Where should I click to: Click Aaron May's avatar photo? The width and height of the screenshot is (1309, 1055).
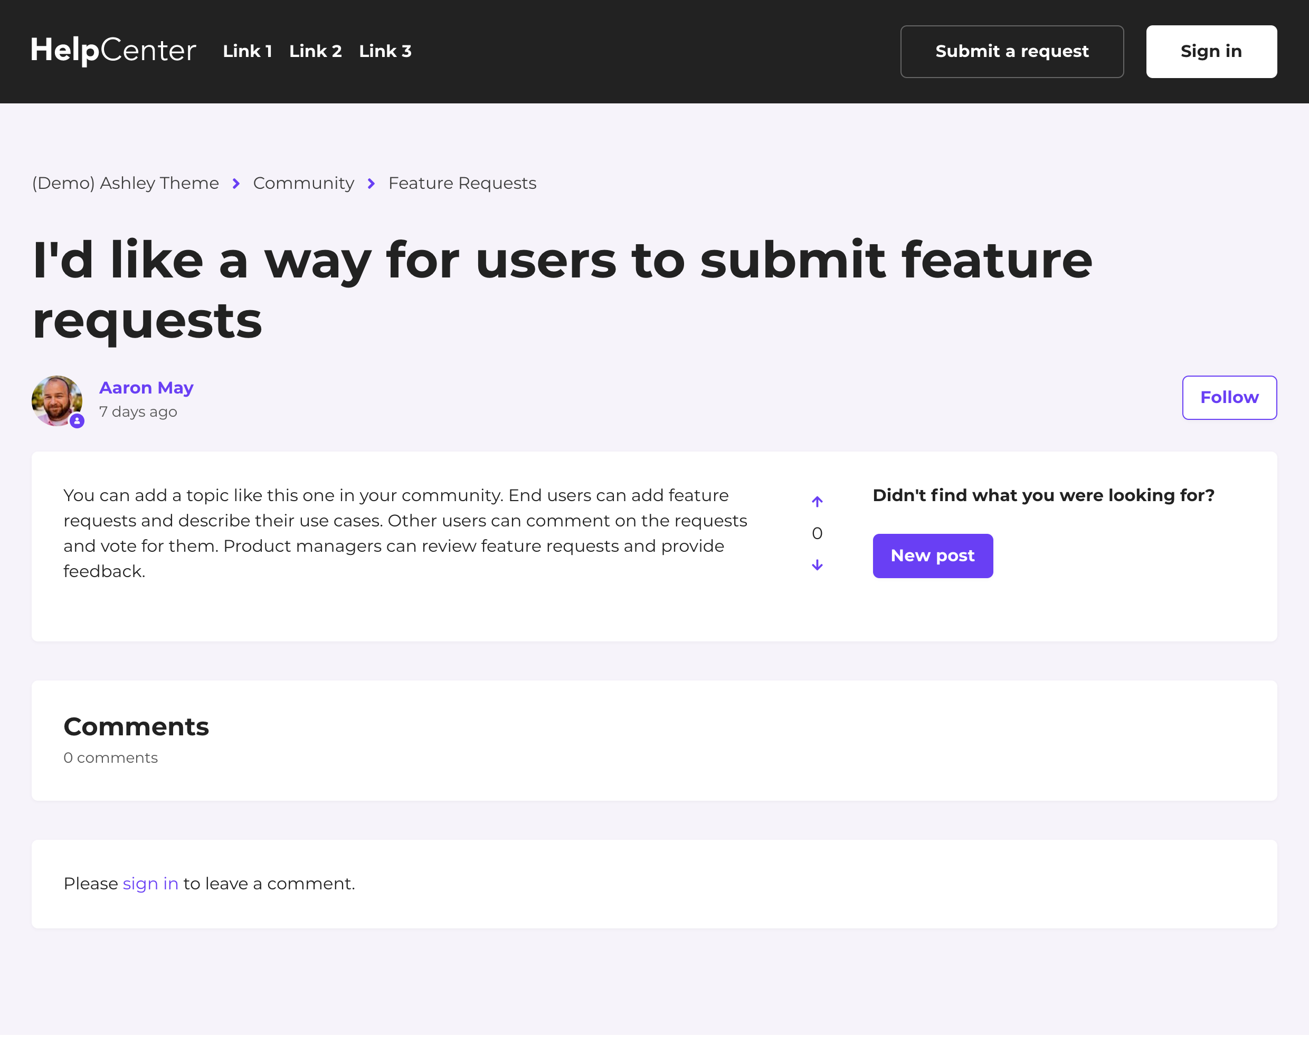pyautogui.click(x=55, y=399)
